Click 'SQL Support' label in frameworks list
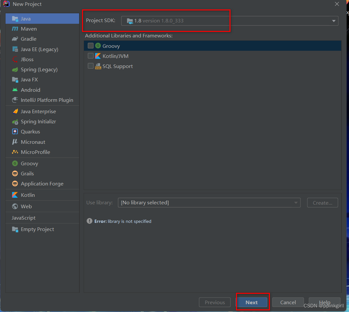Viewport: 349px width, 312px height. pyautogui.click(x=118, y=66)
